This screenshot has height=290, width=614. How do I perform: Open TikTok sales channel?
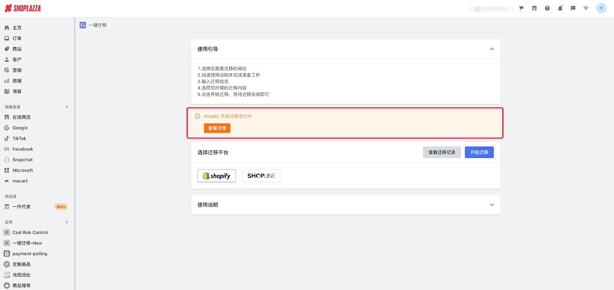(19, 138)
